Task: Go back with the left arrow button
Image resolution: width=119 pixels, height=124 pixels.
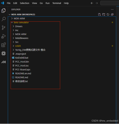Action: [92, 3]
